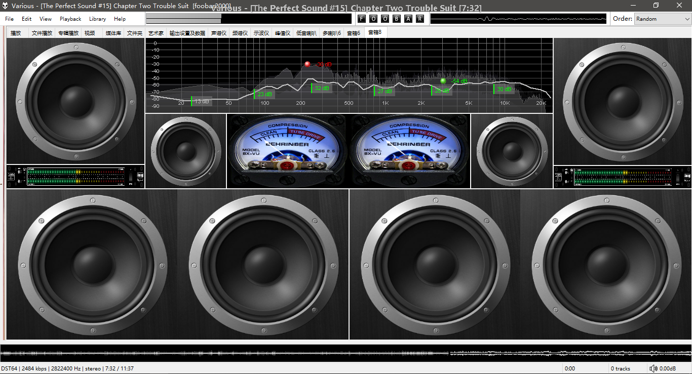Click the 'B' toolbar button
Image resolution: width=692 pixels, height=374 pixels.
[397, 19]
